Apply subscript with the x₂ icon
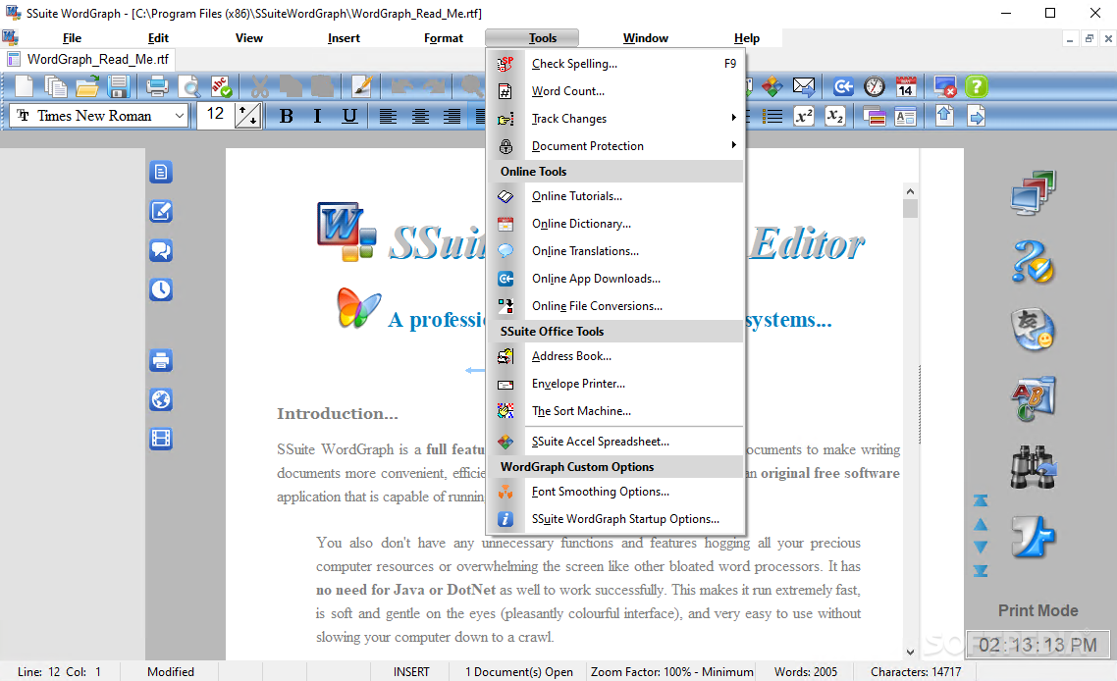This screenshot has width=1117, height=681. tap(835, 116)
